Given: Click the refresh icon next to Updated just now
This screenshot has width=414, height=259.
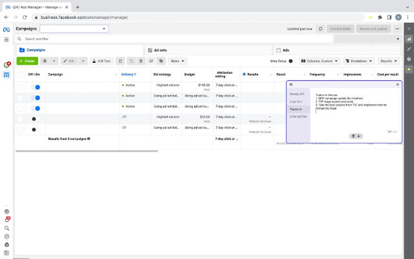Looking at the screenshot, I should (321, 29).
